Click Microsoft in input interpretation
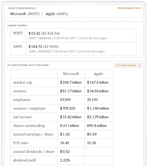 pos(18,14)
